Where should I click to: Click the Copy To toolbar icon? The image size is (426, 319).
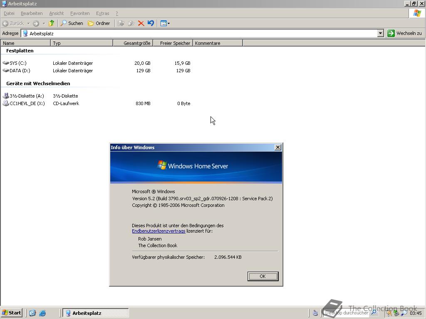(x=131, y=23)
